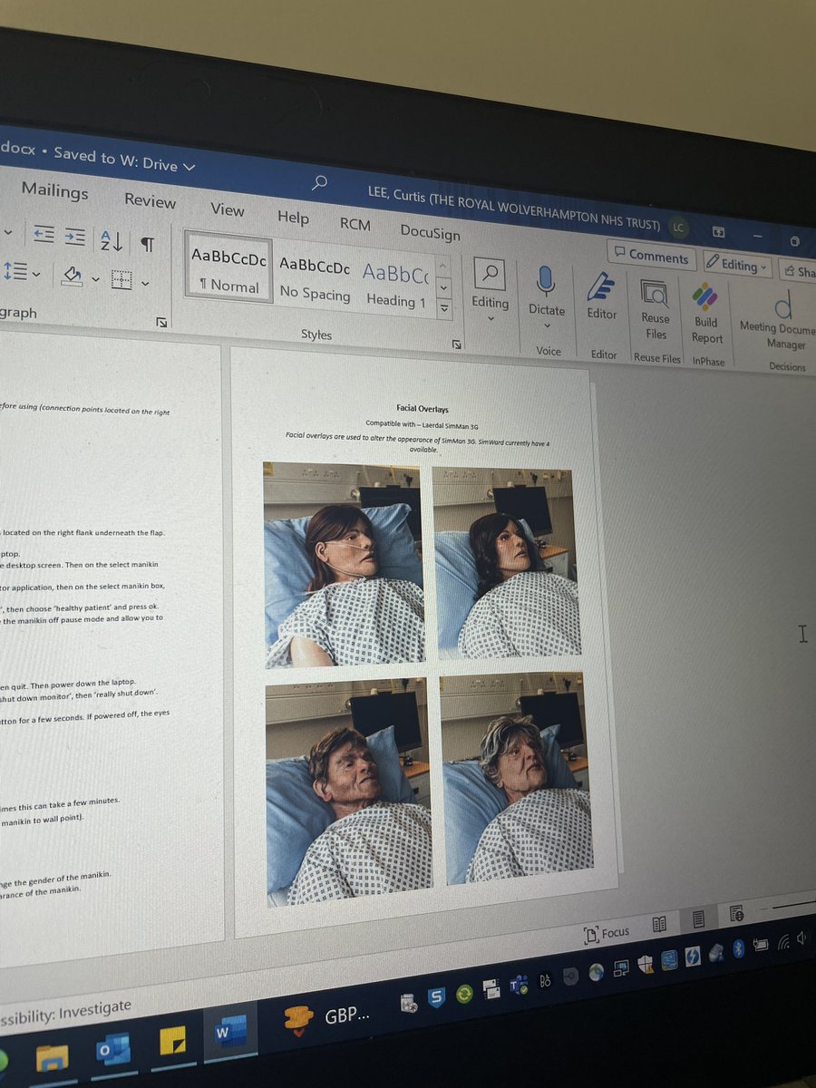Open the DocuSign tab
This screenshot has width=816, height=1088.
[430, 232]
